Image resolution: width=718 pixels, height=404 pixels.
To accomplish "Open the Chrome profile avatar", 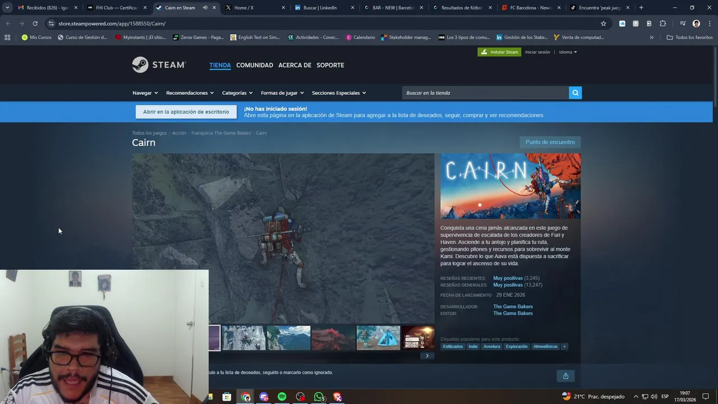I will 696,24.
